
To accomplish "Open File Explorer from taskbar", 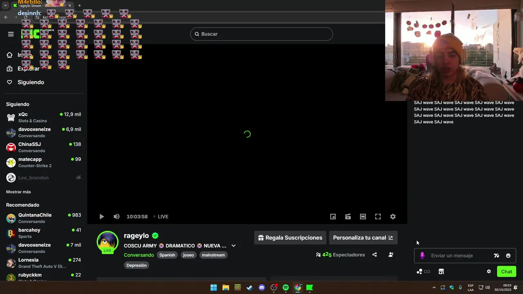I will tap(226, 287).
